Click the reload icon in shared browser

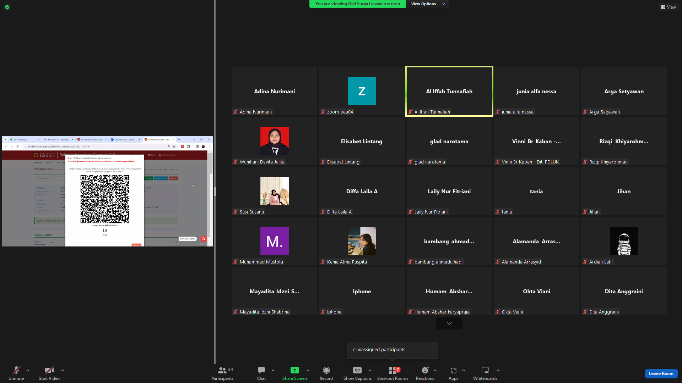(17, 146)
